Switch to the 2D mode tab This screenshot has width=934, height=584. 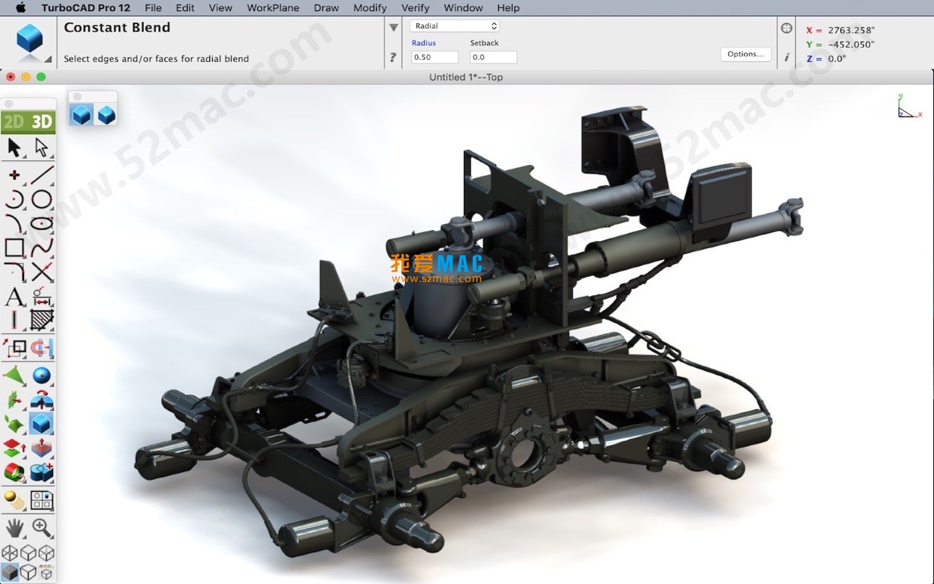click(x=13, y=121)
